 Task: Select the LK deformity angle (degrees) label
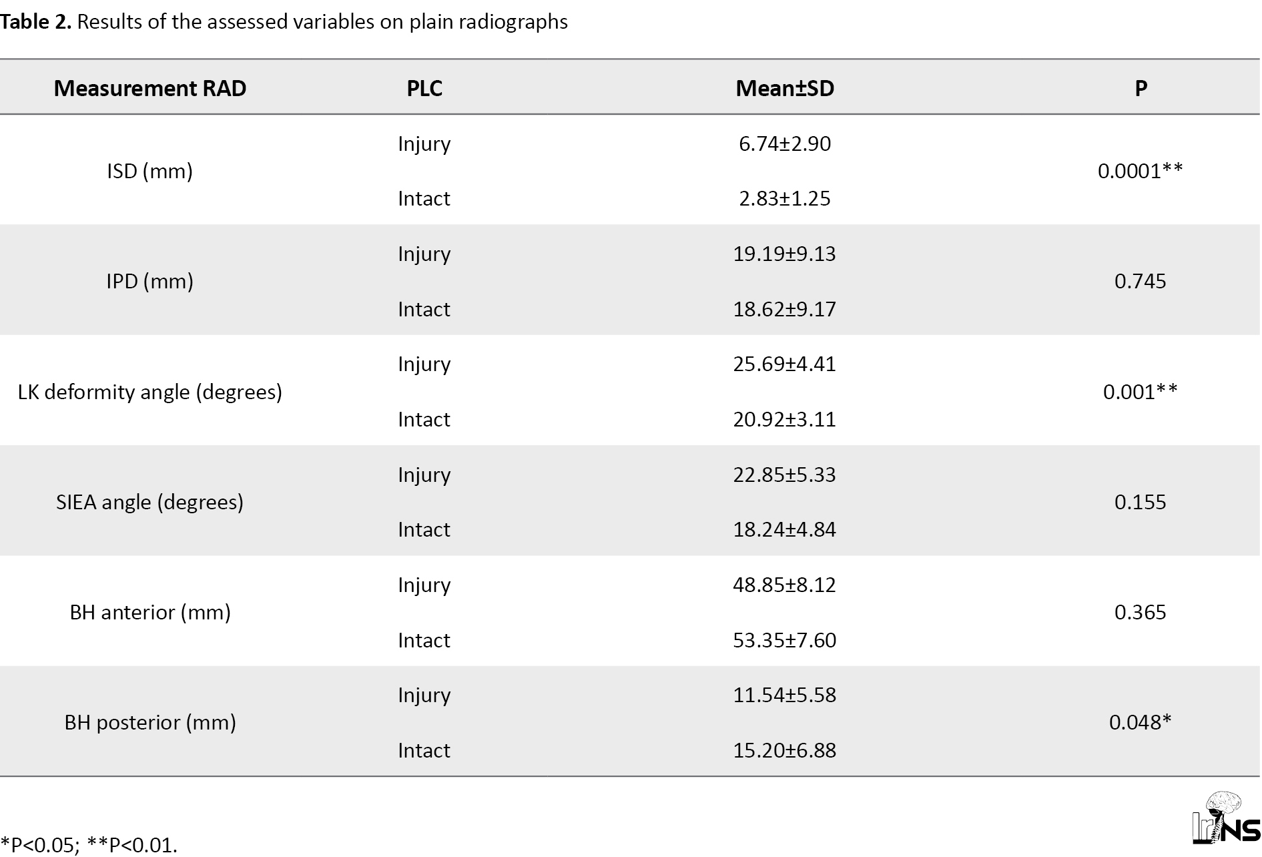[x=149, y=392]
